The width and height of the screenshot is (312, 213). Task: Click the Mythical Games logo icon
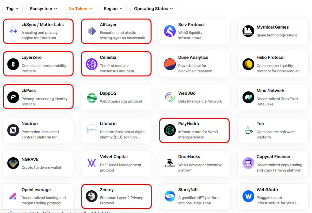coord(248,31)
